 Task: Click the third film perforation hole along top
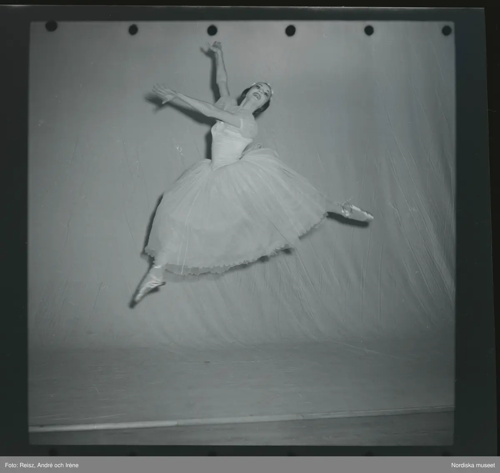pyautogui.click(x=212, y=30)
